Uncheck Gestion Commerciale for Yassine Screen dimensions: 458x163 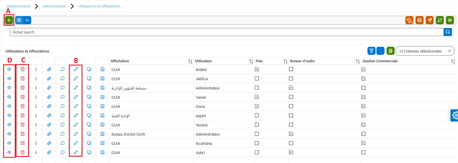[364, 125]
